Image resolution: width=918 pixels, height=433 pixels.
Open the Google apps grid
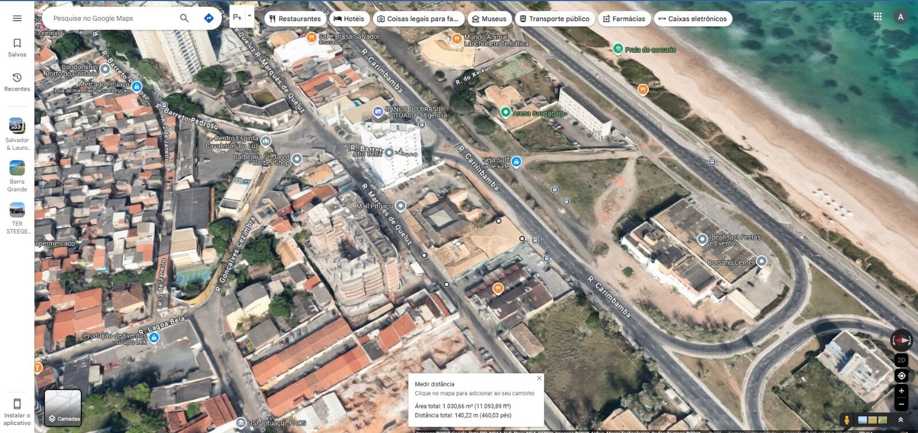tap(877, 17)
